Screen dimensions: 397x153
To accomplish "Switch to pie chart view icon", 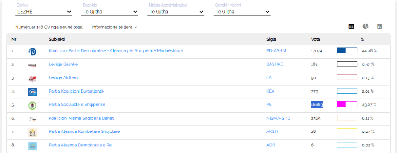I will (x=365, y=26).
